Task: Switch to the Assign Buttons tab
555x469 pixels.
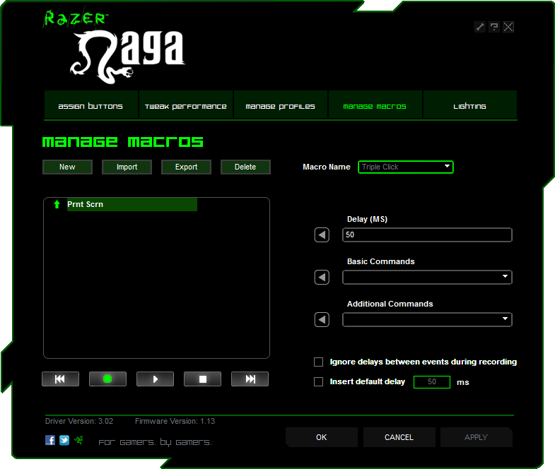Action: [x=90, y=106]
